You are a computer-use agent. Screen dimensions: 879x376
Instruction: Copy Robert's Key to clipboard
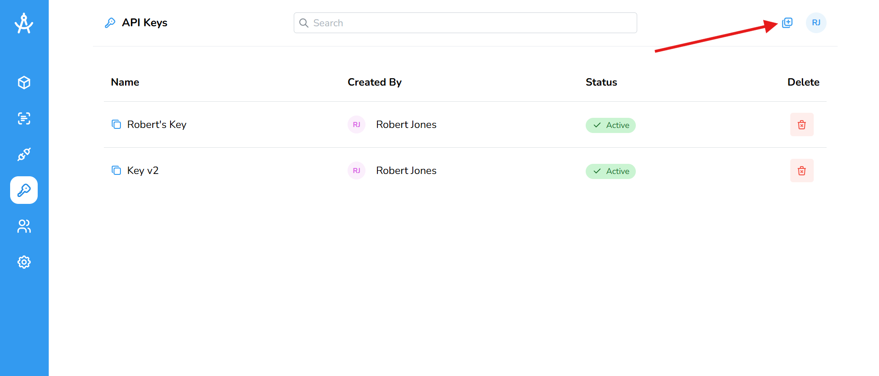pos(116,124)
